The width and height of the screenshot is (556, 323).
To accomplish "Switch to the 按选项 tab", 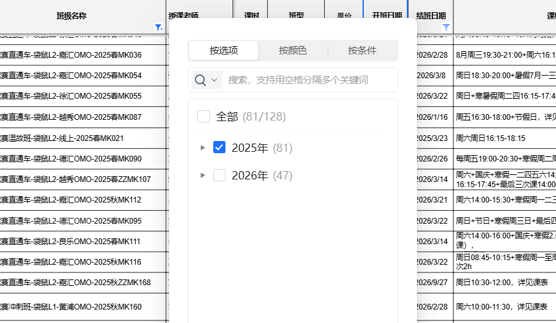I will point(224,51).
